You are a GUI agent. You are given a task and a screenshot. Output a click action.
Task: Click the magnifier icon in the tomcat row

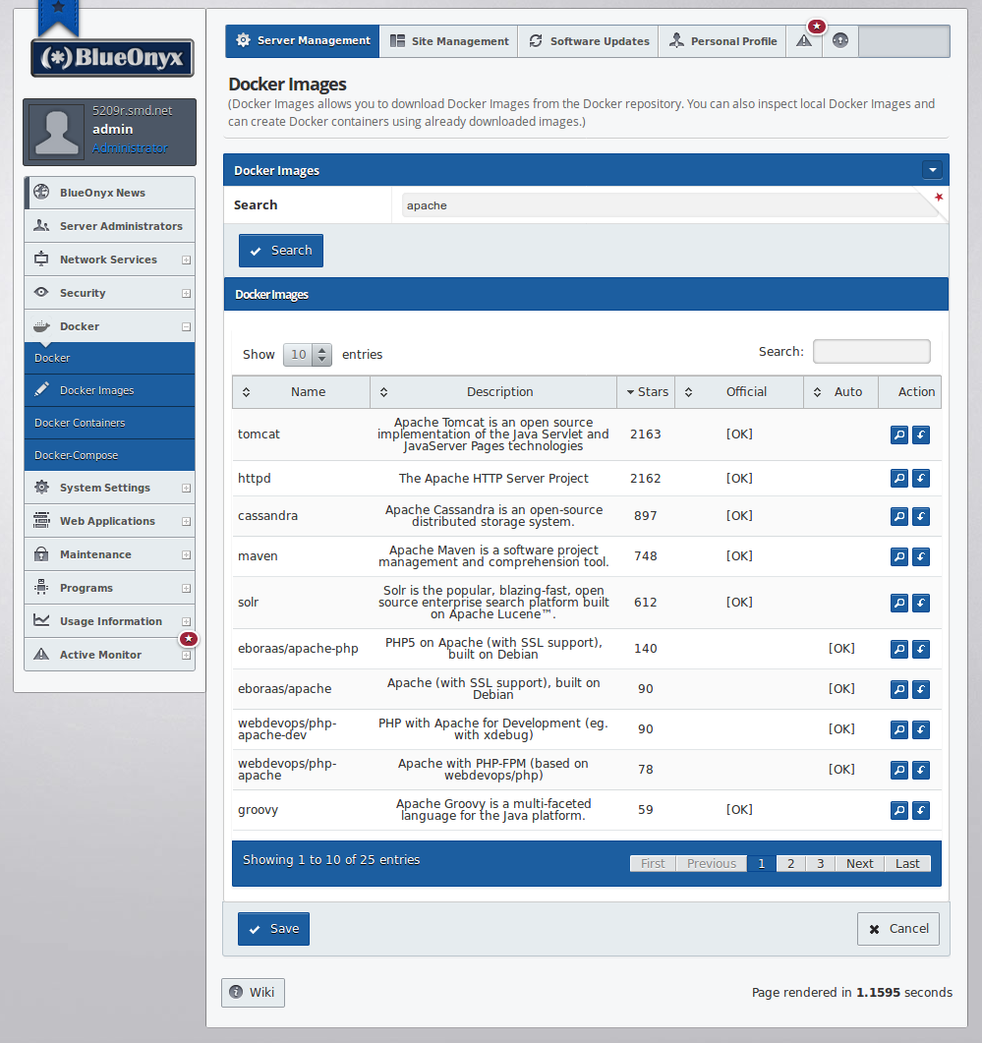[x=898, y=435]
